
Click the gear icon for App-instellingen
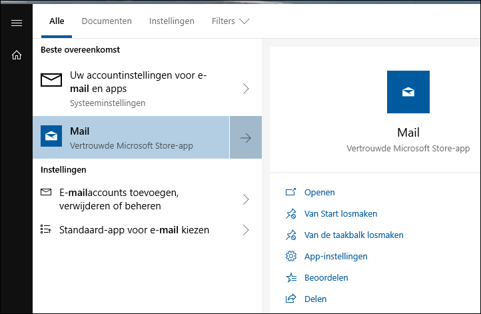291,256
